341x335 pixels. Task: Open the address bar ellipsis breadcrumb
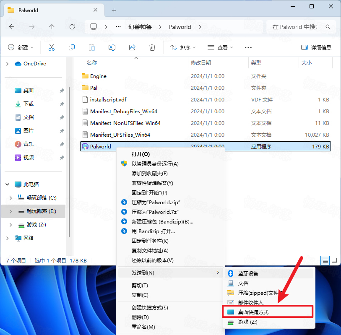118,27
